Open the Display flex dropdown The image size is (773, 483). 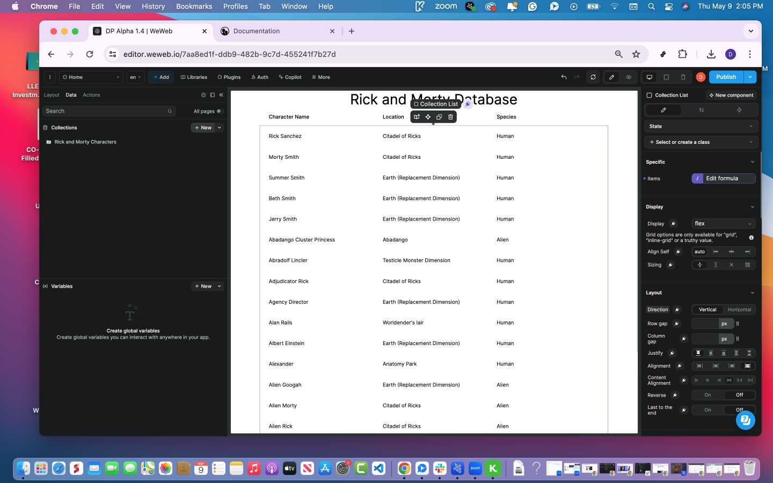pos(723,224)
